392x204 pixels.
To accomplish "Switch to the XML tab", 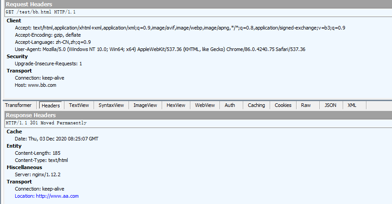I will (x=352, y=106).
